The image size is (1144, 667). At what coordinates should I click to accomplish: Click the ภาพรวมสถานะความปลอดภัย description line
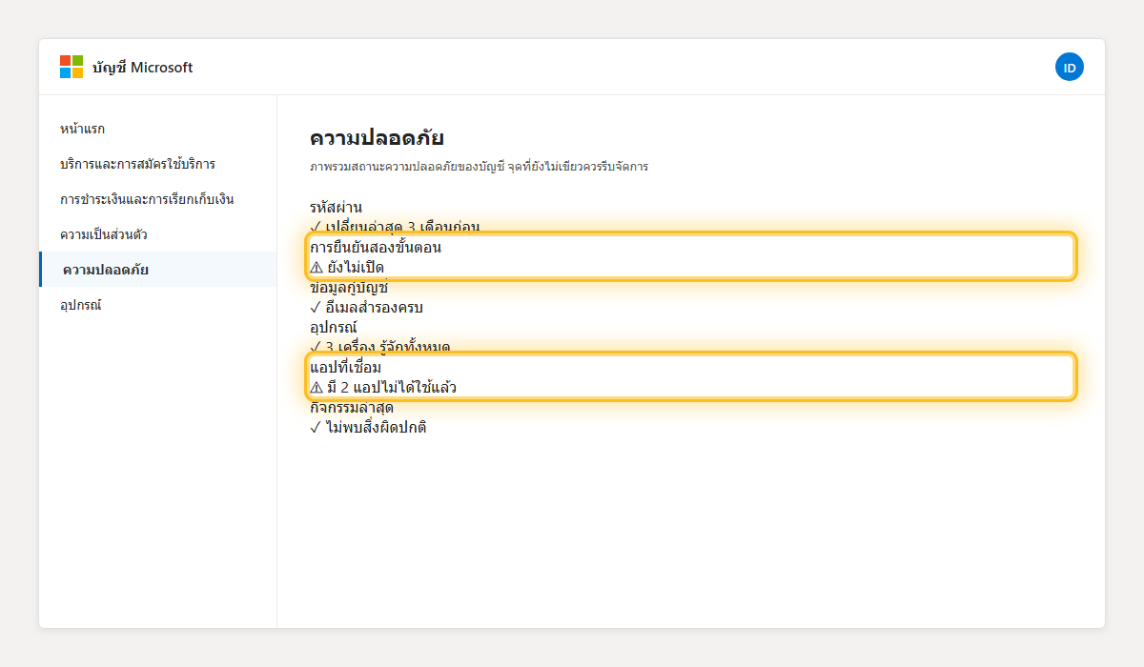point(479,167)
